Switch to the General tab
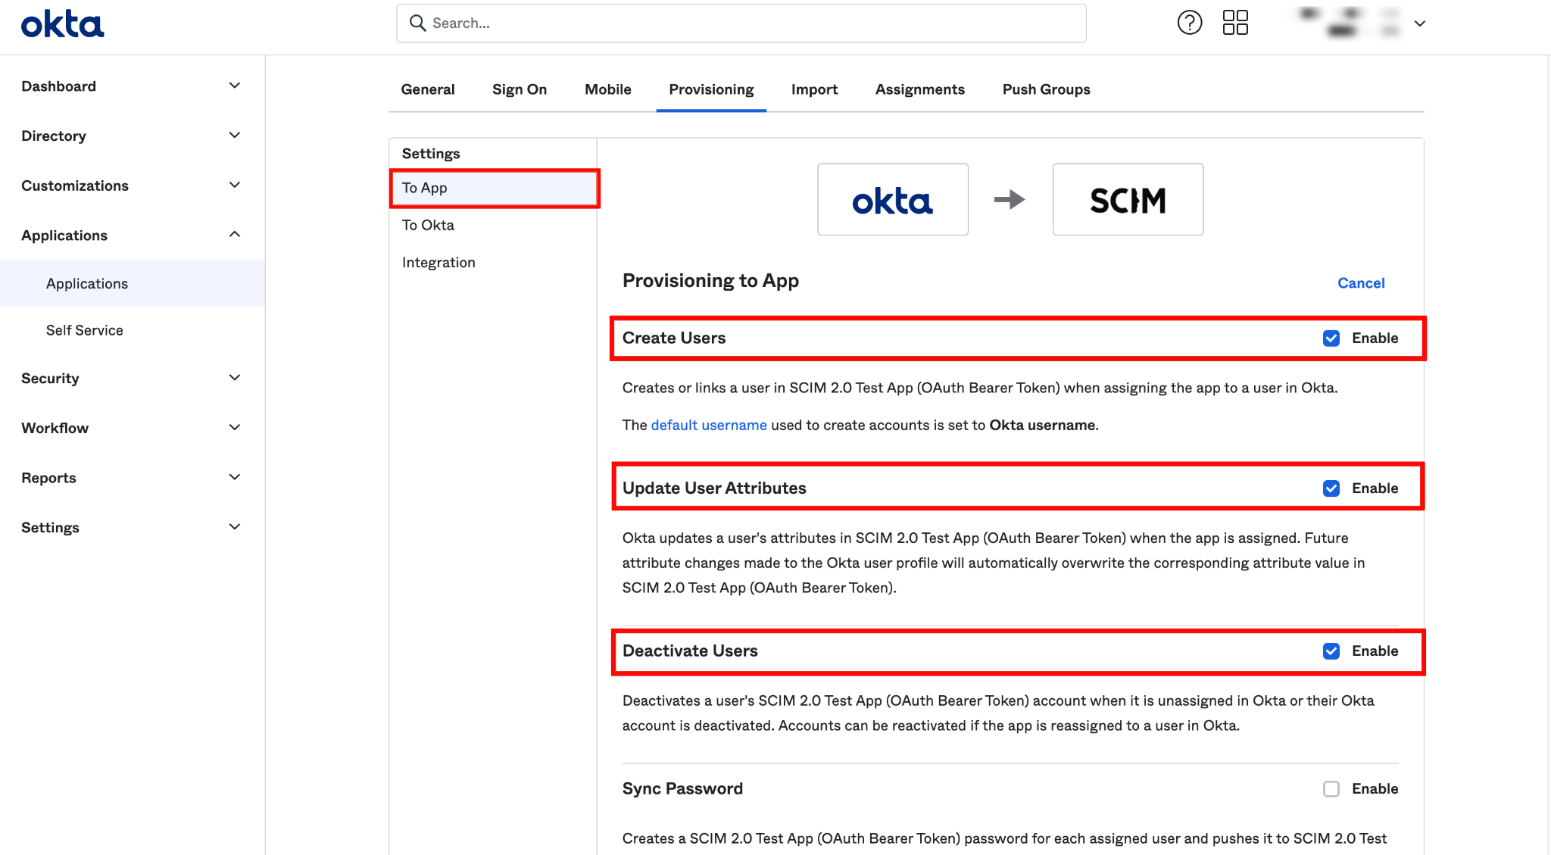This screenshot has height=855, width=1551. [428, 89]
